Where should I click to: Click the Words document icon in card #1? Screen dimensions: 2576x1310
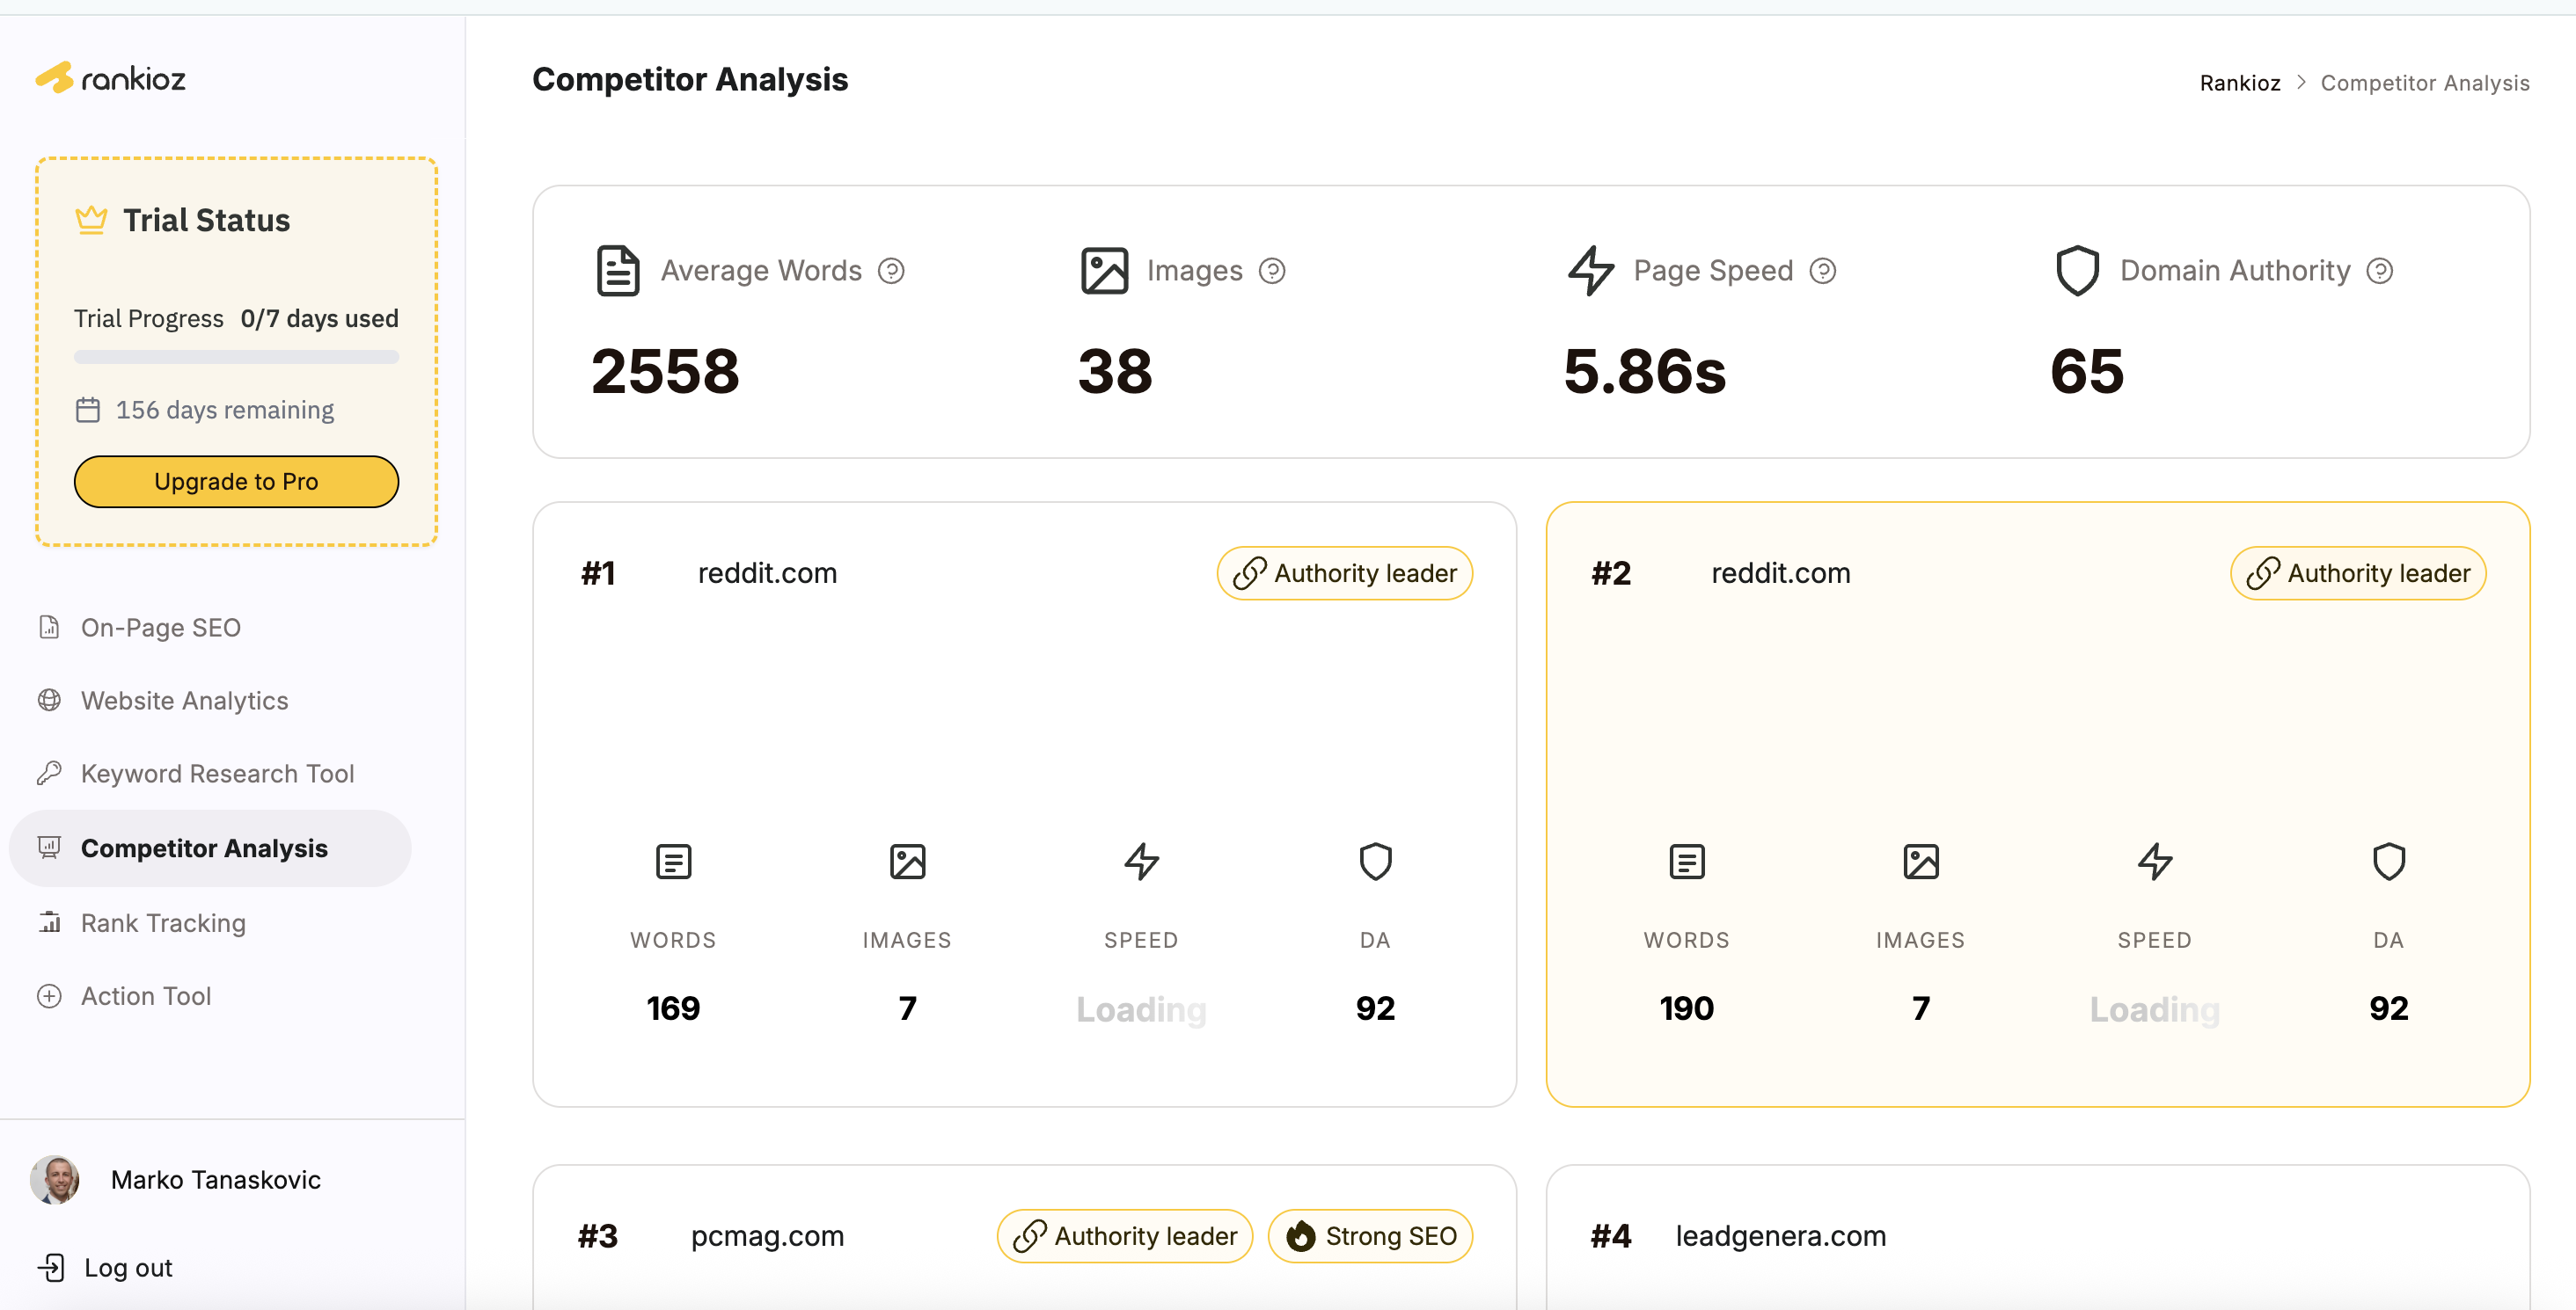(x=673, y=862)
